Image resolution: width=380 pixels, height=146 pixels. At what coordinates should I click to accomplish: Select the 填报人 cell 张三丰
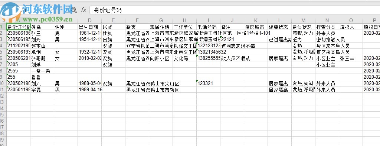[x=351, y=58]
